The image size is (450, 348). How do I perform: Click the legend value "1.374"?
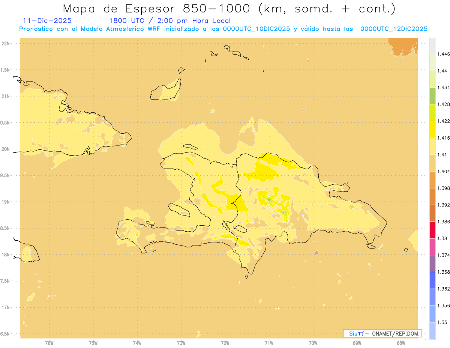pos(444,255)
